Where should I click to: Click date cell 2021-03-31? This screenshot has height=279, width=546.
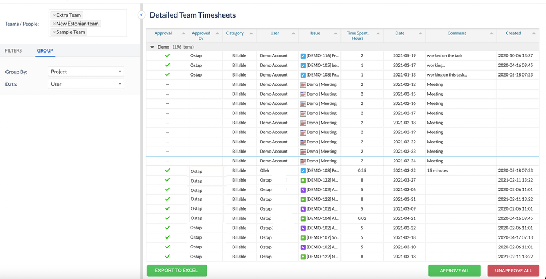point(404,200)
